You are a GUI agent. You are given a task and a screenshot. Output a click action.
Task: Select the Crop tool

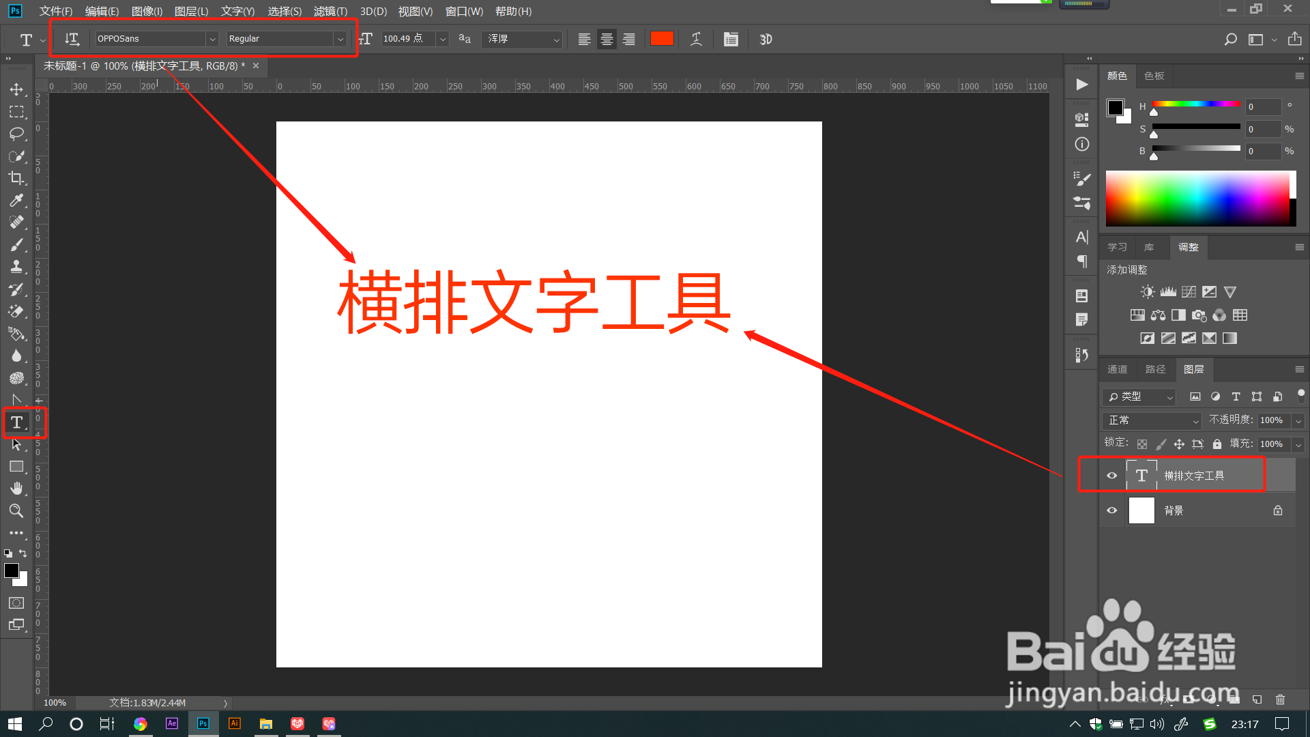coord(16,178)
